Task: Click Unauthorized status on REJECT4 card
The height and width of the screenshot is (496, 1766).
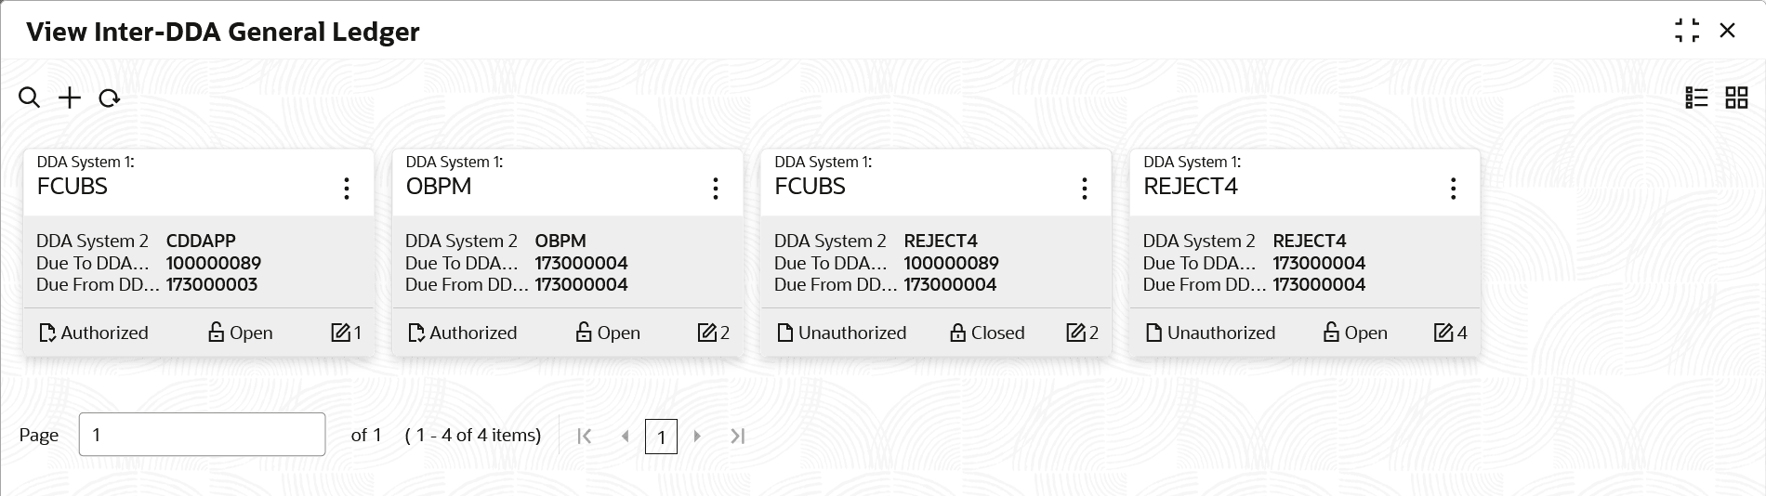Action: point(1211,333)
